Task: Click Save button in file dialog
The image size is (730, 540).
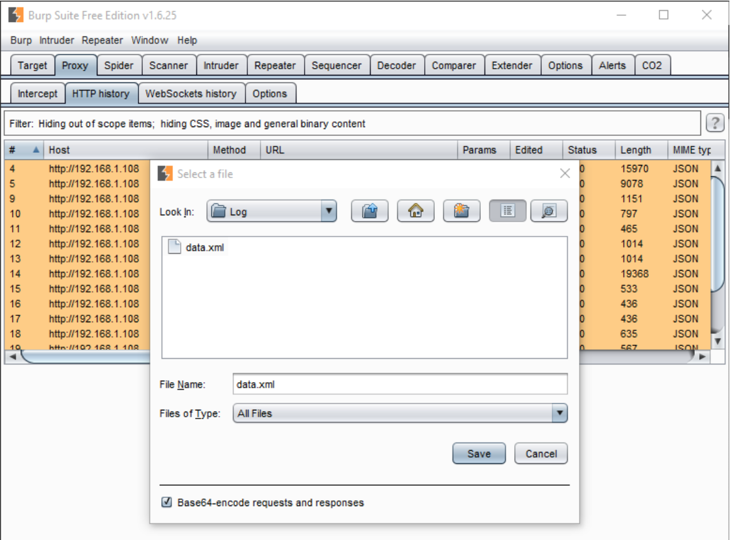Action: 479,453
